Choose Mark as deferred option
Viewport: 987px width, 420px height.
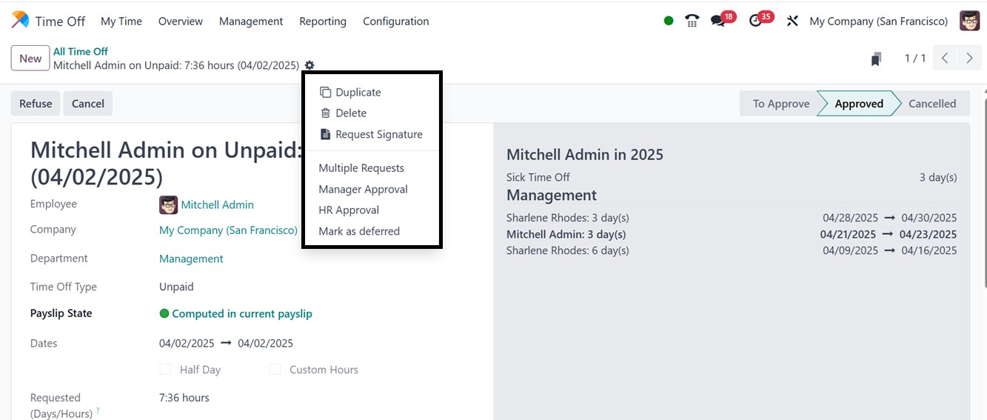click(x=359, y=231)
